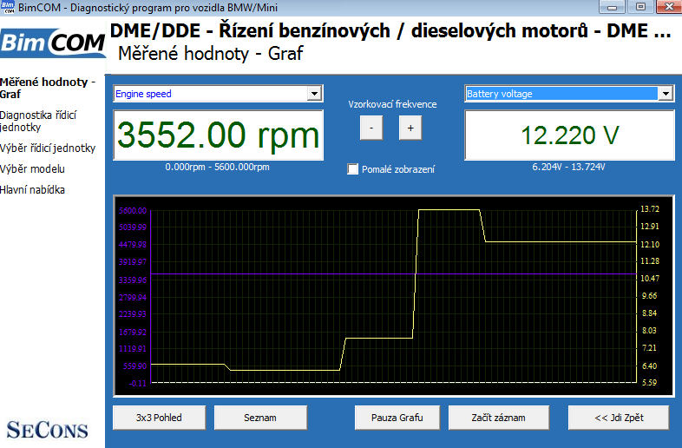Screen dimensions: 682x448
Task: Click the Engine speed combo box text
Action: pos(143,94)
